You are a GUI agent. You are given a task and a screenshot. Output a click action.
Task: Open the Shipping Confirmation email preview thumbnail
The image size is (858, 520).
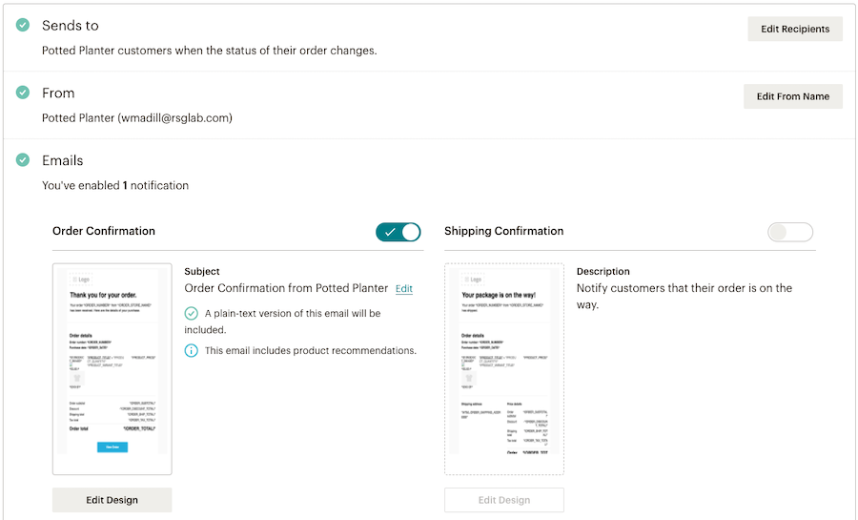[503, 368]
